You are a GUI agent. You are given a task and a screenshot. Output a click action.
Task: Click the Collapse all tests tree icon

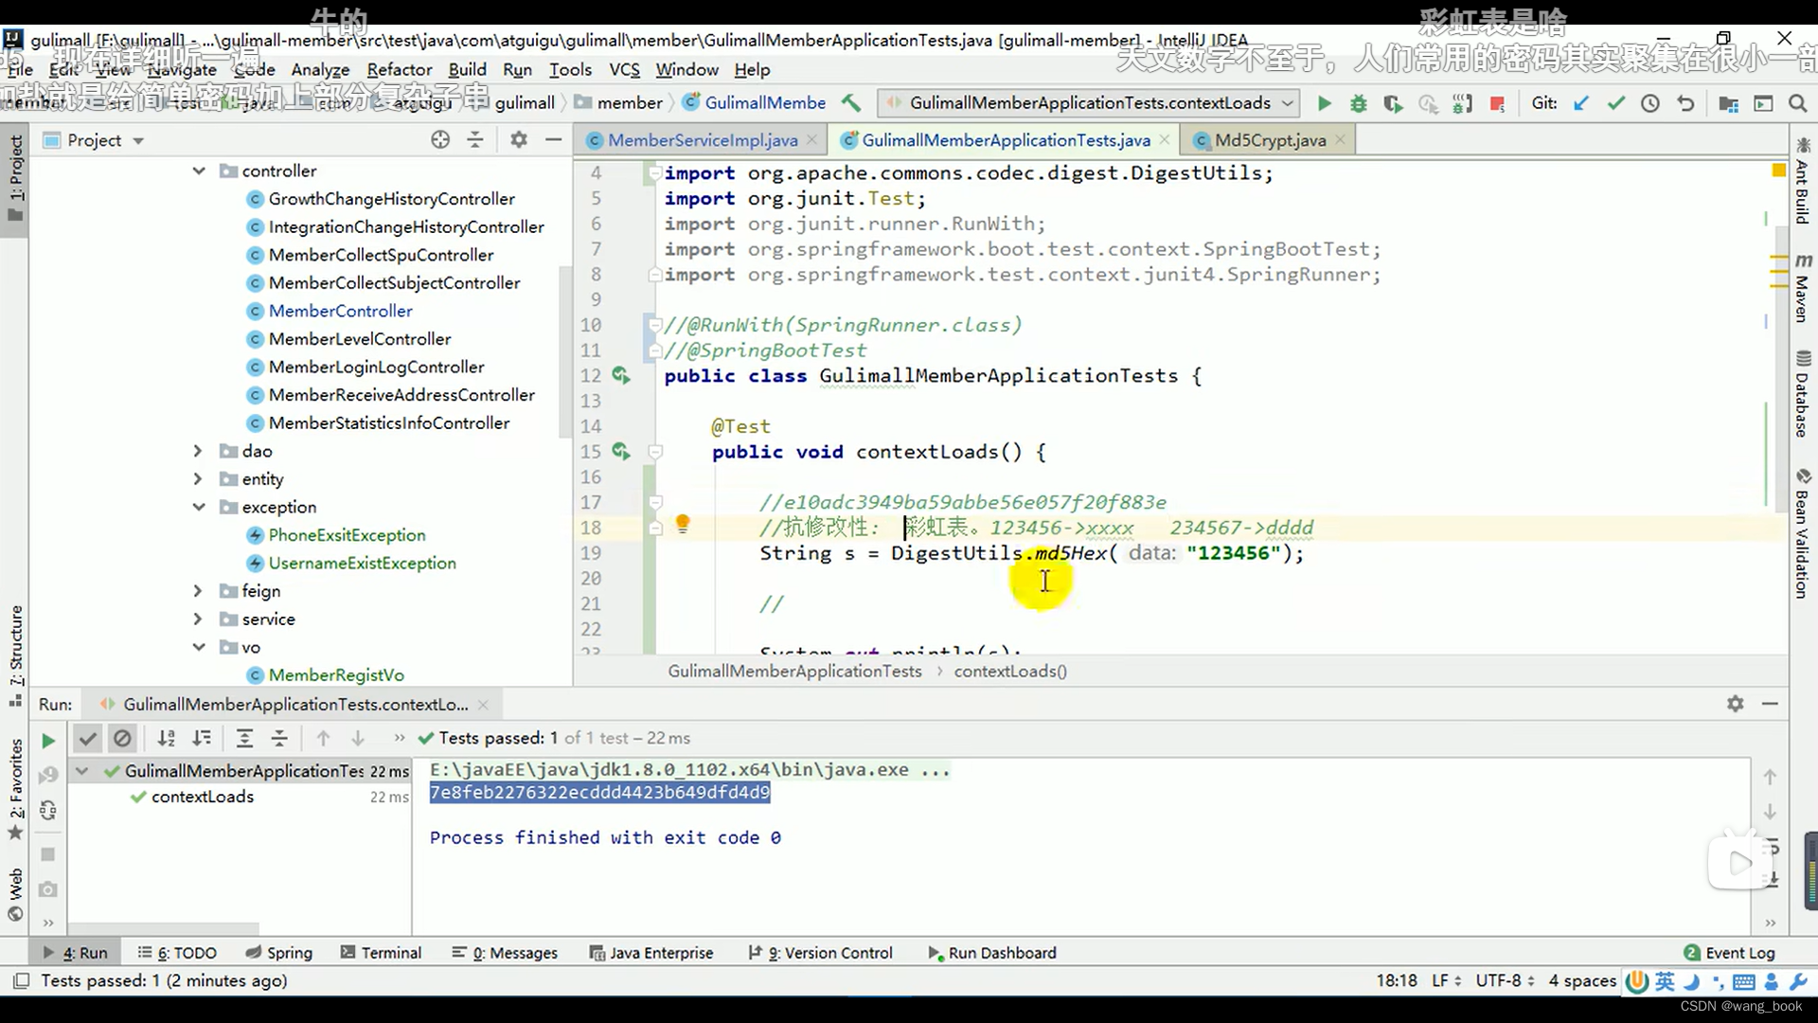tap(279, 737)
